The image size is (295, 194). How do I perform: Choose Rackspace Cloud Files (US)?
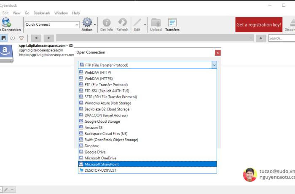(x=147, y=134)
